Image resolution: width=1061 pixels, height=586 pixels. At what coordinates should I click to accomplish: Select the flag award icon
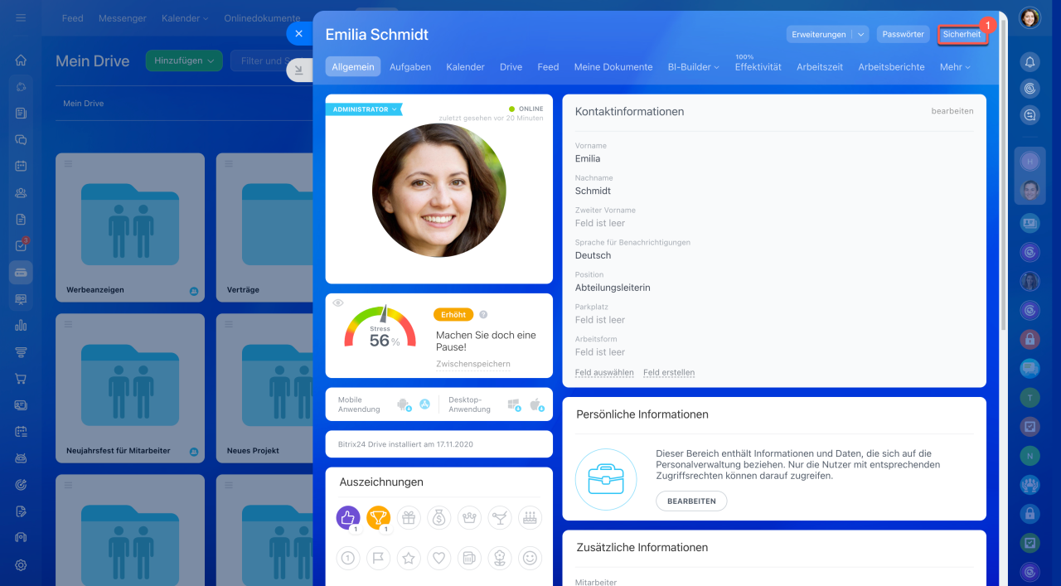point(378,558)
